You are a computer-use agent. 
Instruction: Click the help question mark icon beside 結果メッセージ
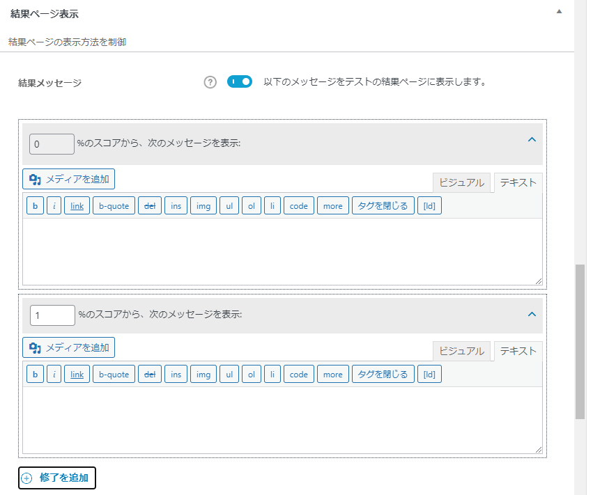210,82
